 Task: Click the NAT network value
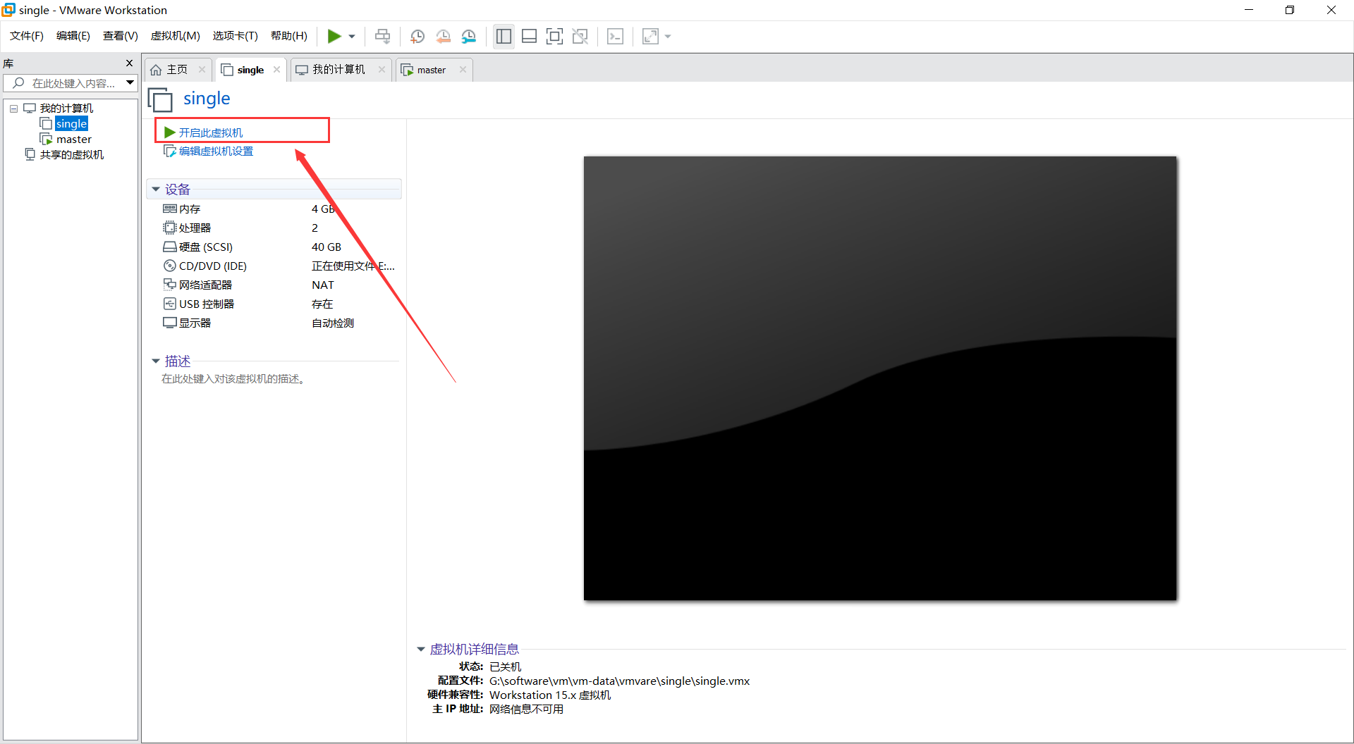pos(323,285)
